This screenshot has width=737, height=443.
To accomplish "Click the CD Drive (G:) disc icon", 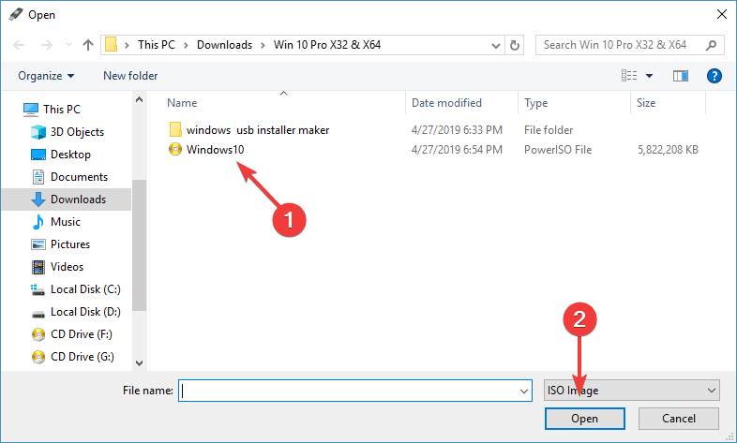I will [38, 357].
